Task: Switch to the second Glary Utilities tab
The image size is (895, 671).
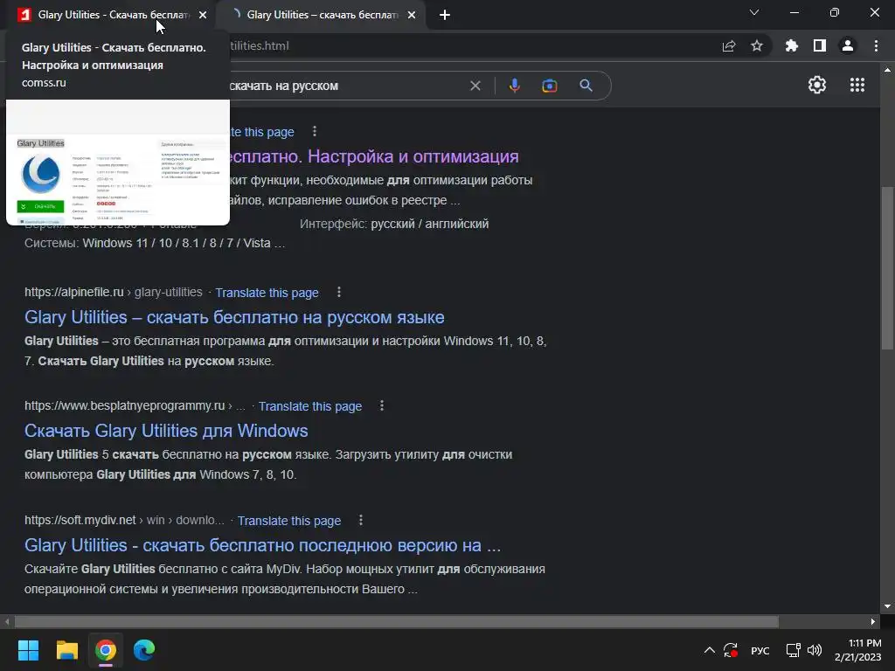Action: (323, 15)
